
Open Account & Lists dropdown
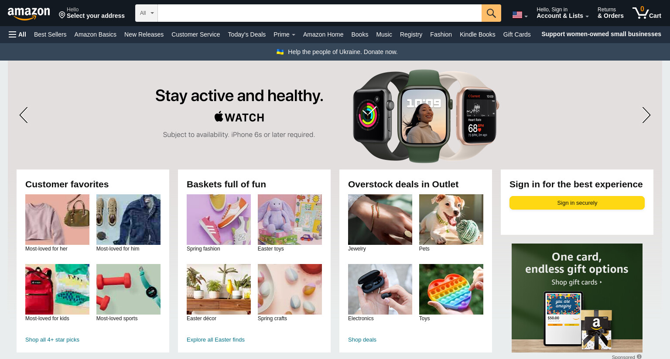pyautogui.click(x=562, y=13)
